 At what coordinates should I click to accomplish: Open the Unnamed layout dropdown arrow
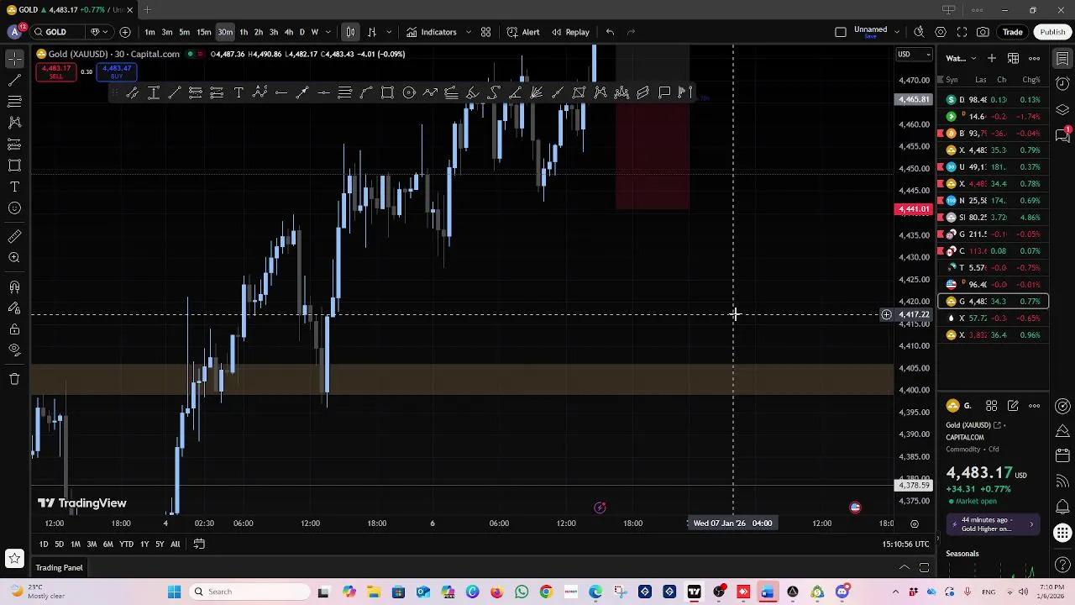tap(898, 32)
